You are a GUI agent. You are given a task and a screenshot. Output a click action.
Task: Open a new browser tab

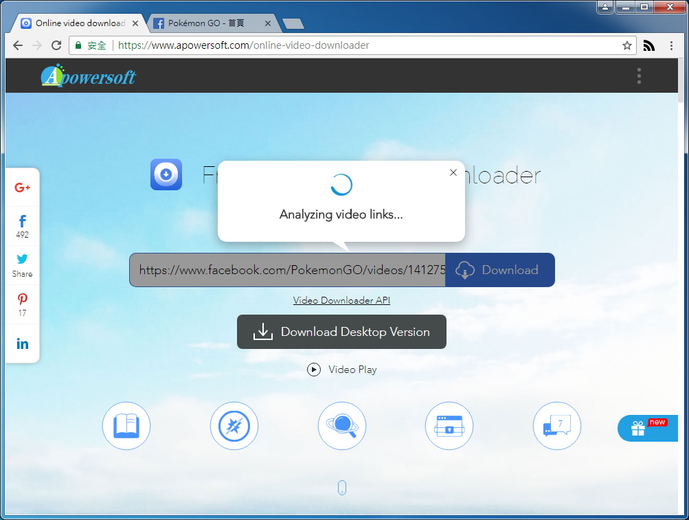pyautogui.click(x=293, y=24)
